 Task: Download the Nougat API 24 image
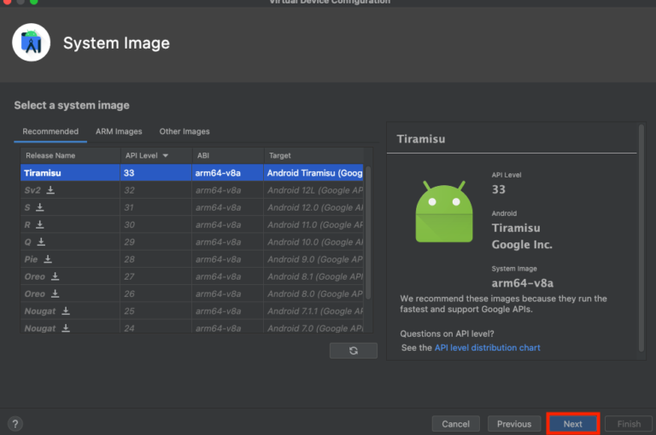[66, 328]
